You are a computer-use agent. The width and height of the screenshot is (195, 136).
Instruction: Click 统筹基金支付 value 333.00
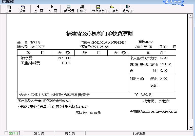point(166,64)
